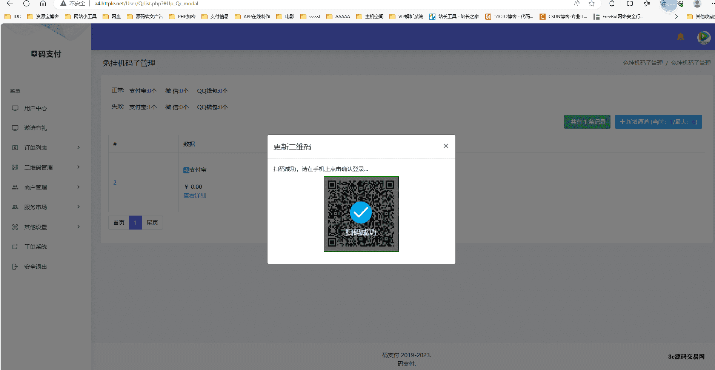
Task: Open sssssl bookmark folder
Action: point(311,17)
